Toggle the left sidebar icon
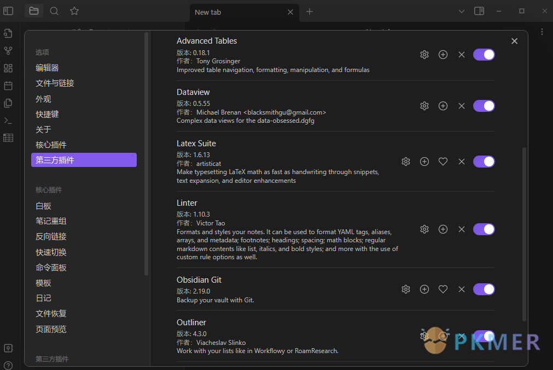This screenshot has height=370, width=553. pos(8,11)
